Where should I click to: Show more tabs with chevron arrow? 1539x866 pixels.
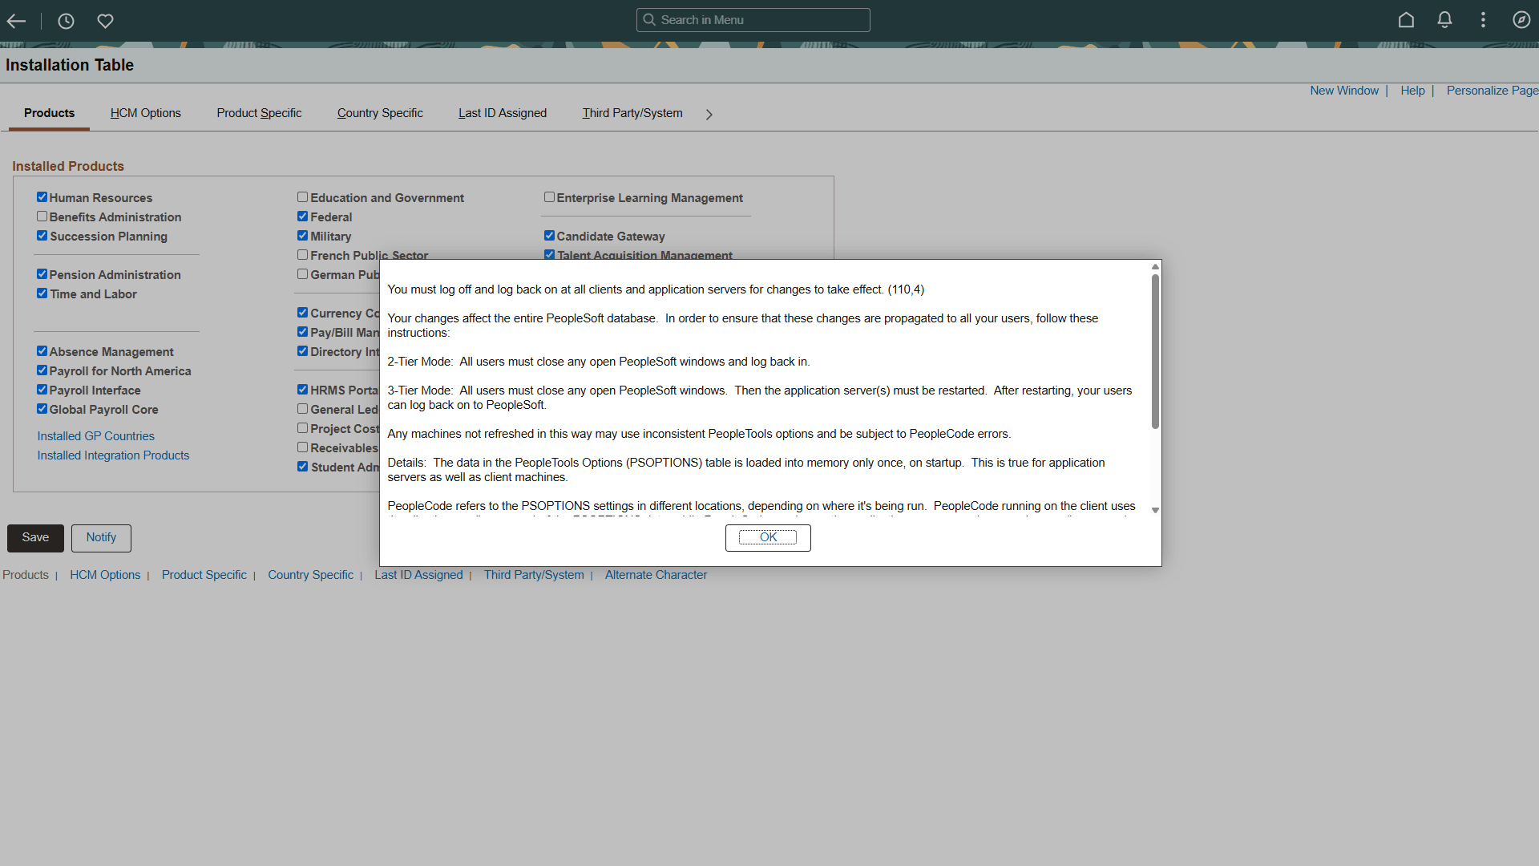click(x=709, y=115)
